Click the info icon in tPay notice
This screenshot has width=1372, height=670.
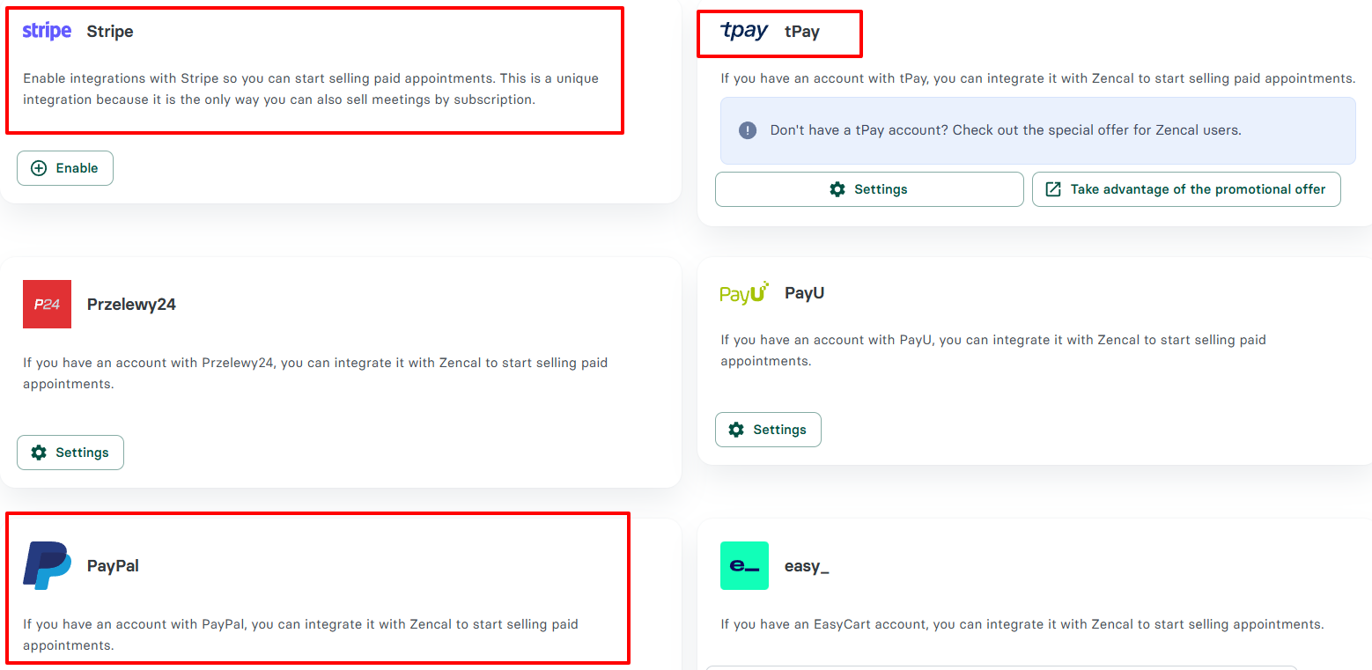click(x=748, y=130)
